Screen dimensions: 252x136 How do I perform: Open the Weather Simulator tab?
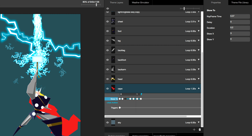[x=141, y=3]
